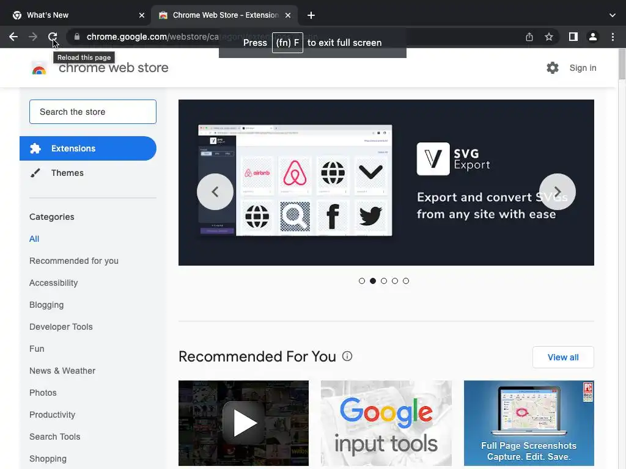The image size is (626, 469).
Task: Close the What's New tab
Action: 142,15
